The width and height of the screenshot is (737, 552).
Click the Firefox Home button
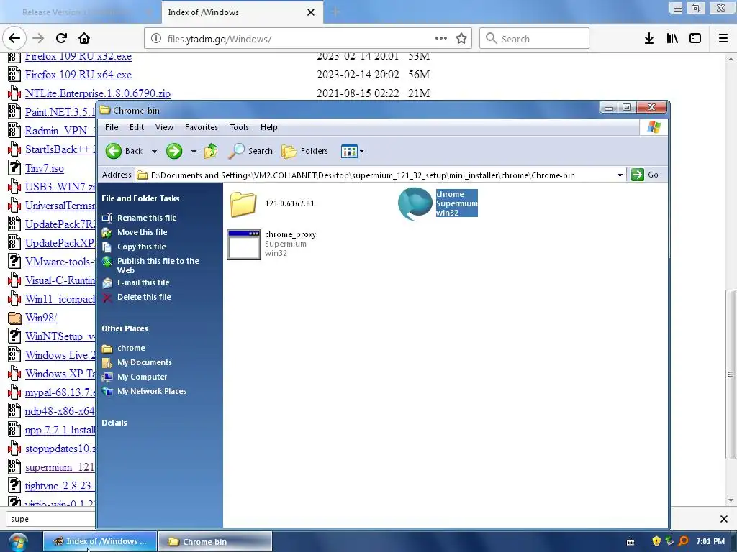84,38
